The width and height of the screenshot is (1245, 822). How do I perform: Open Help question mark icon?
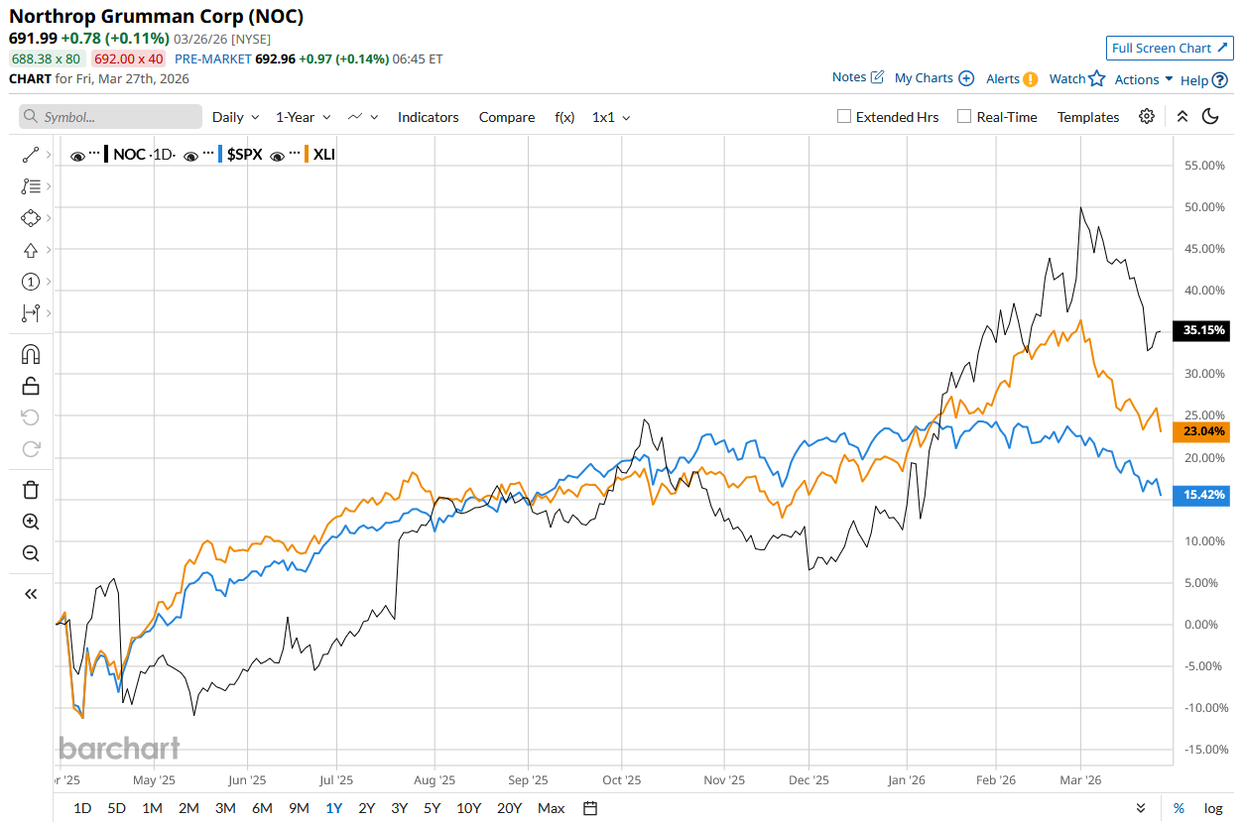coord(1220,80)
